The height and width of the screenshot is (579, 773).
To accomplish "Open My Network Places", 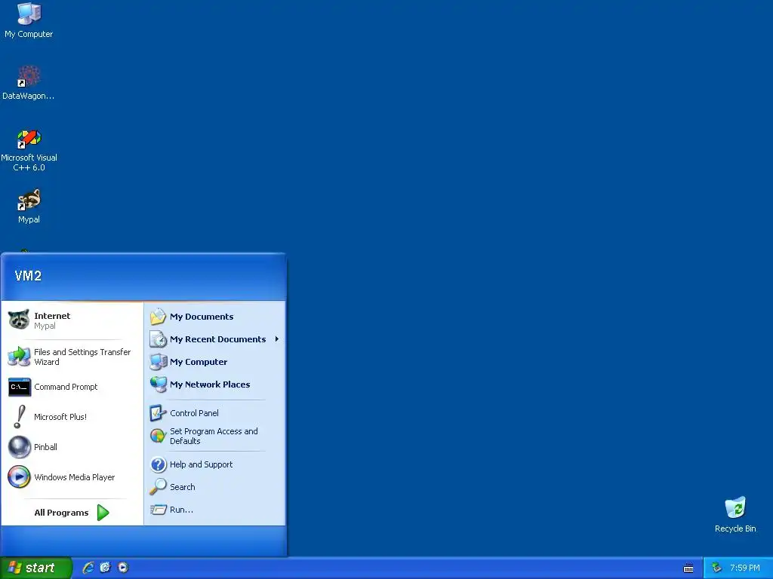I will pyautogui.click(x=215, y=384).
